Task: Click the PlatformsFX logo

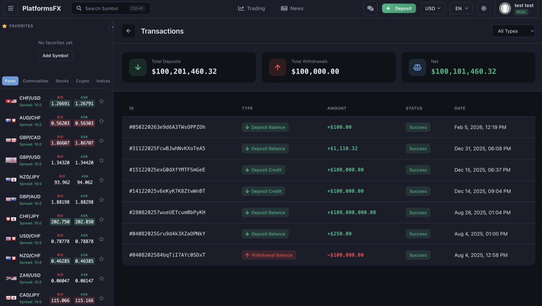Action: click(42, 8)
